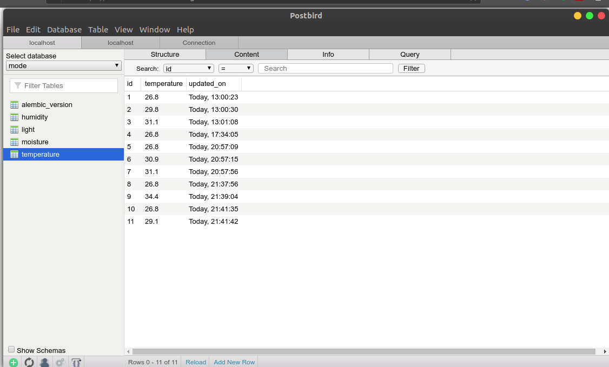Select the Content tab
Image resolution: width=609 pixels, height=367 pixels.
point(247,54)
